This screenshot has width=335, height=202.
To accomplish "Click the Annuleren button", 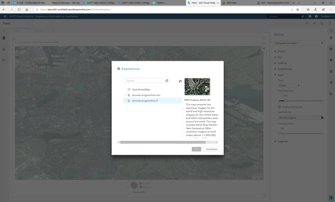I will [212, 149].
